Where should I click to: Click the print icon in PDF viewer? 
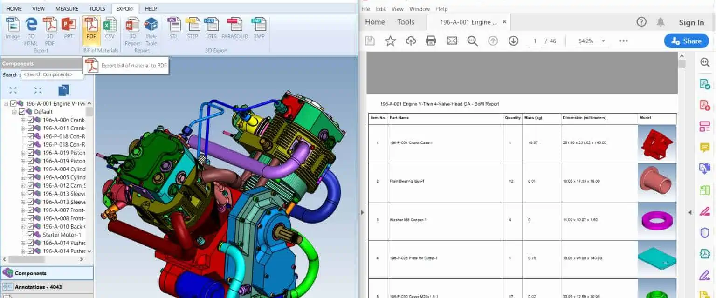click(x=431, y=41)
